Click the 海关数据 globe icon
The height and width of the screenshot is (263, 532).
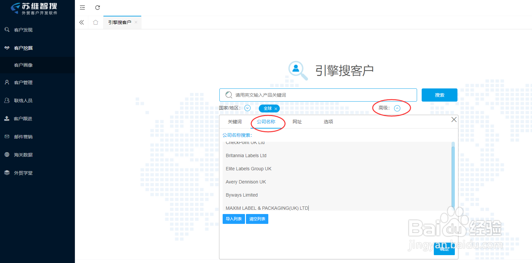[7, 155]
